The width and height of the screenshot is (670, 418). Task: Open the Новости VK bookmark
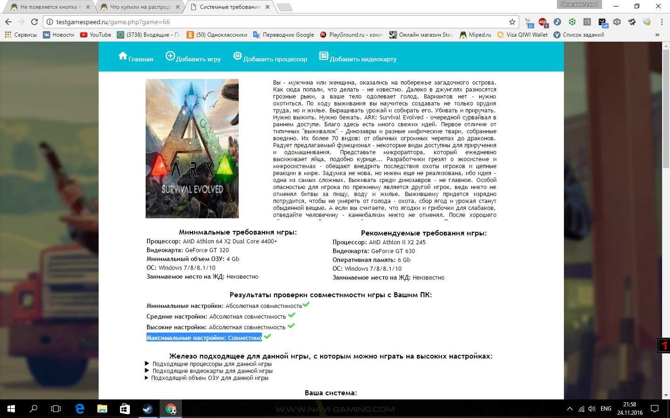[x=59, y=35]
